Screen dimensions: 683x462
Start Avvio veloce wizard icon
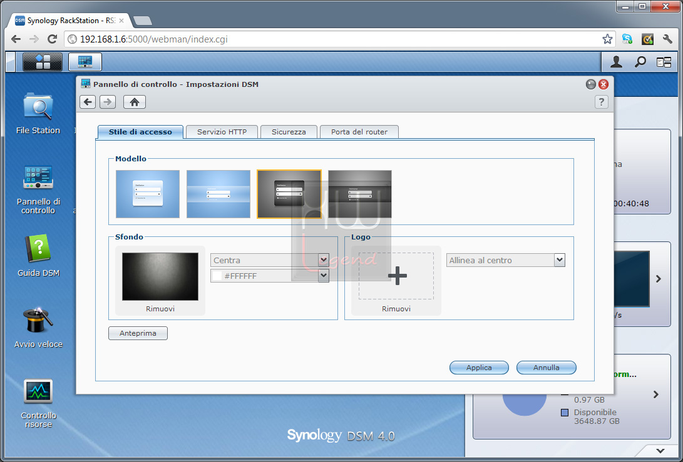click(38, 327)
